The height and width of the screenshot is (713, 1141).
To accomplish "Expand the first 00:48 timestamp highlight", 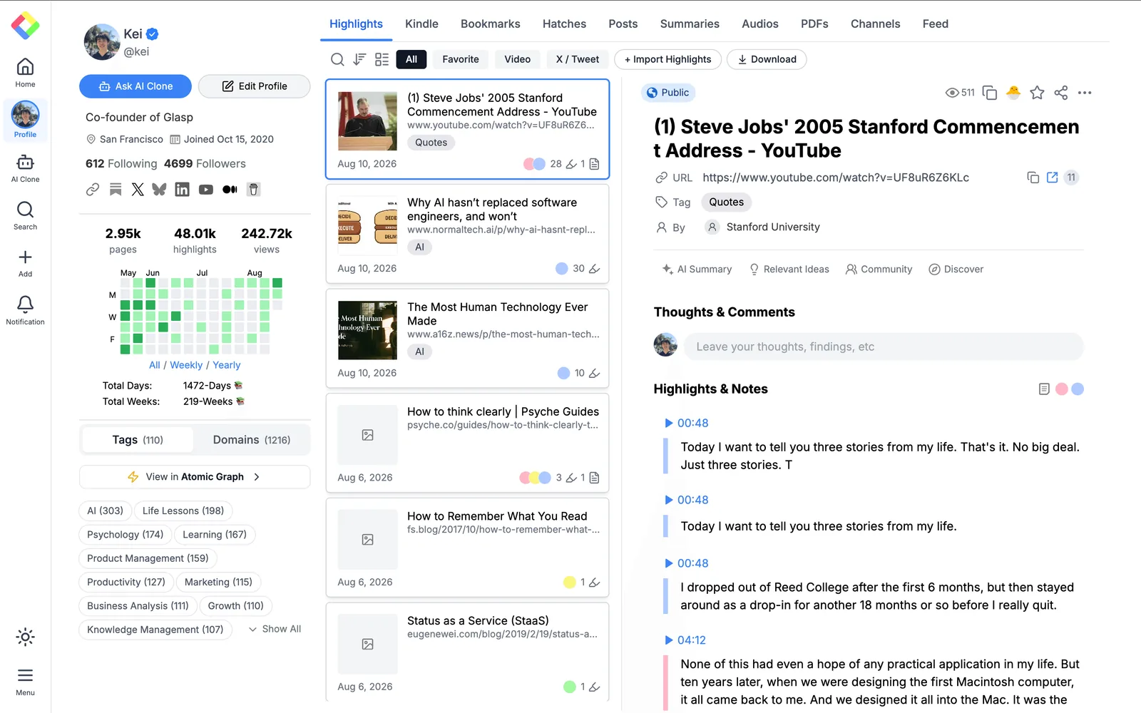I will click(687, 423).
